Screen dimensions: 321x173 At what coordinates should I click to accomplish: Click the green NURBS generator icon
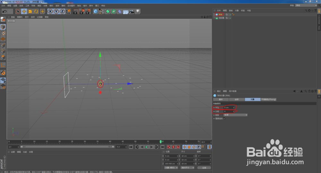[x=108, y=12]
